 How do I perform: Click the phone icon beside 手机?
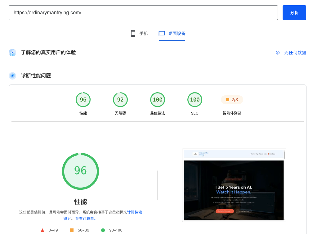click(x=133, y=33)
